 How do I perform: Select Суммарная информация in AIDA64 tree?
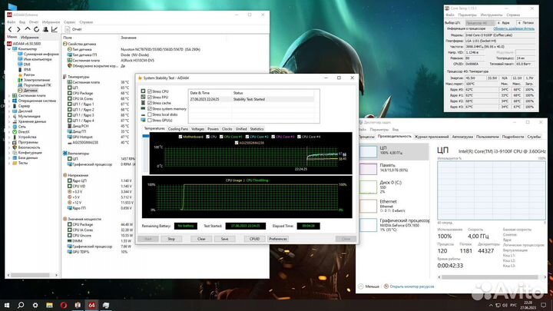coord(41,55)
